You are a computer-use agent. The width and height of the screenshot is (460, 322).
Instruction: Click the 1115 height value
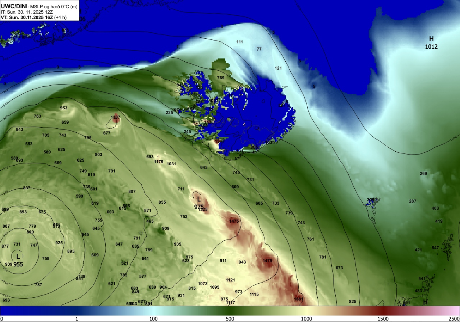[x=254, y=294]
